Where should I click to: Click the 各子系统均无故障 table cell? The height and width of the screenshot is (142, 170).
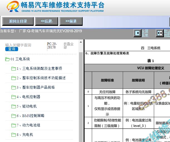pyautogui.click(x=138, y=92)
